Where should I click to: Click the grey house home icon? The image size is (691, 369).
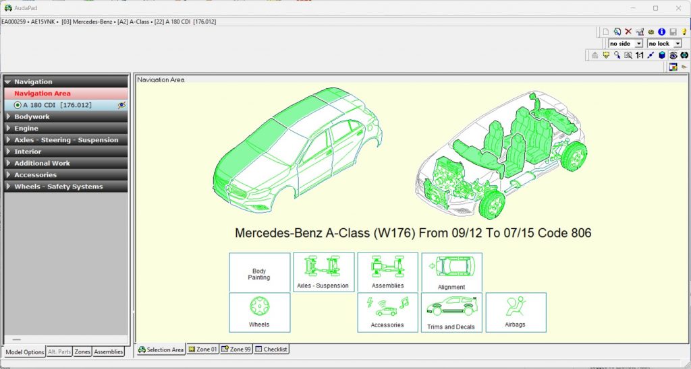(595, 55)
